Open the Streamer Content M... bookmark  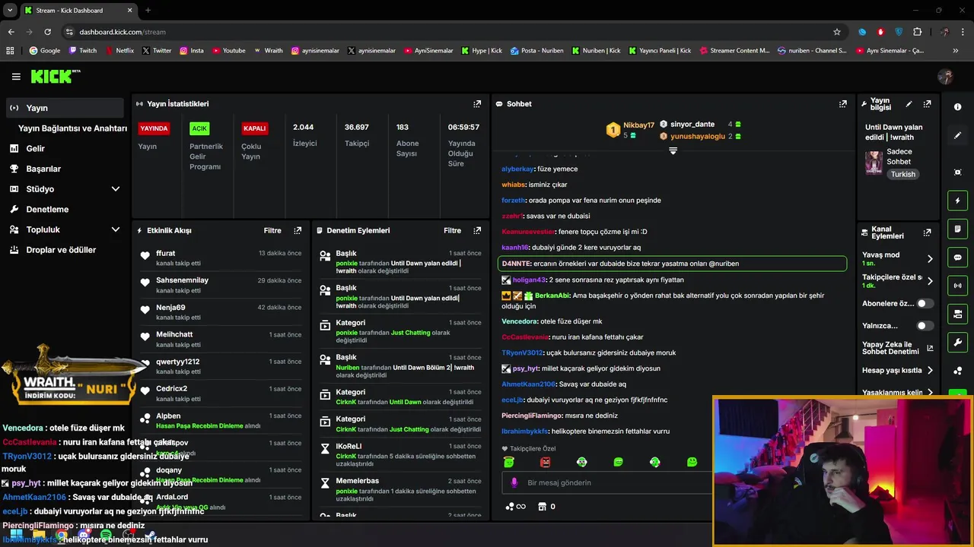tap(734, 51)
